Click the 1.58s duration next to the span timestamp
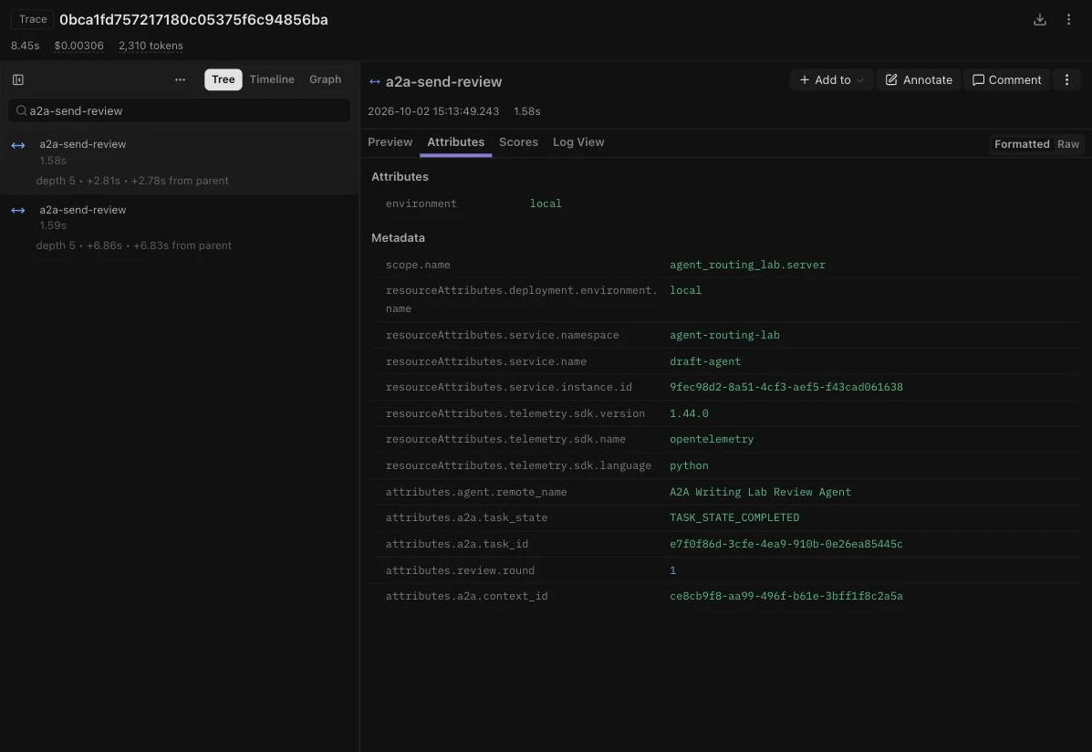1092x752 pixels. click(x=526, y=111)
